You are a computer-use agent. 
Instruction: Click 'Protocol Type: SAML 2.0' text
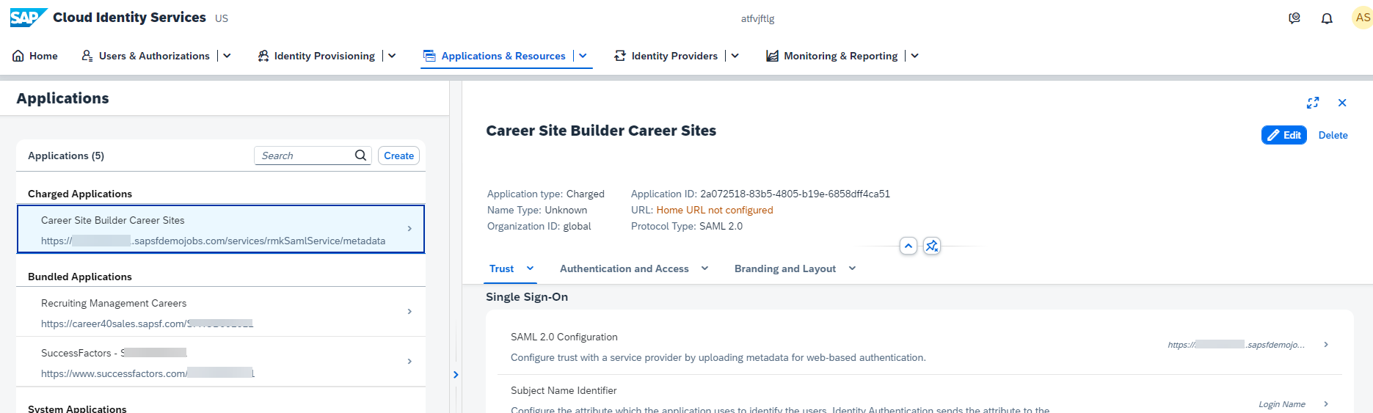coord(687,226)
